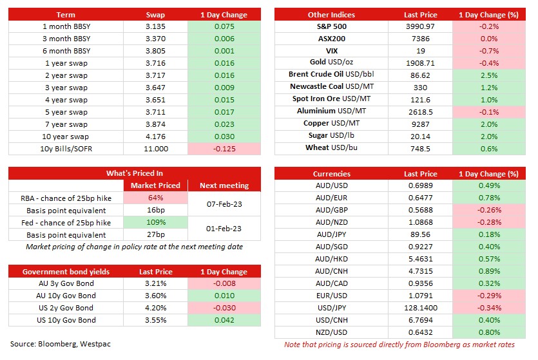Select the Fed 109% market priced cell
The height and width of the screenshot is (360, 538).
pos(155,222)
